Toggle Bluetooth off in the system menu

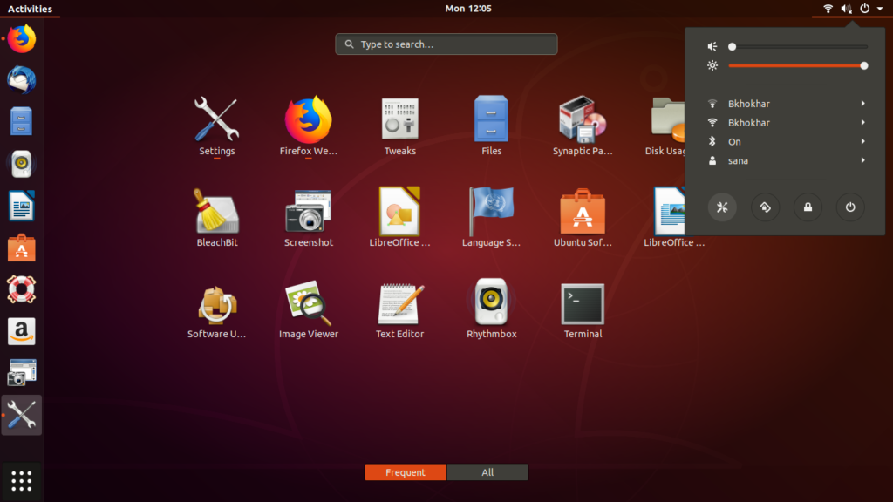(735, 141)
